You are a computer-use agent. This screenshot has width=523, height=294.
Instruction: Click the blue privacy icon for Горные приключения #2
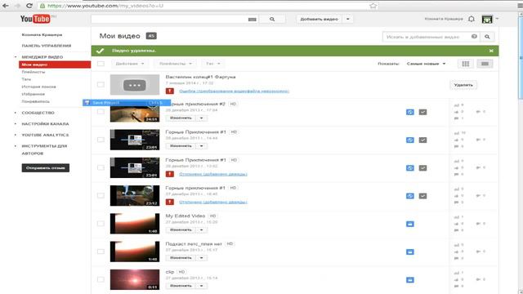(410, 112)
